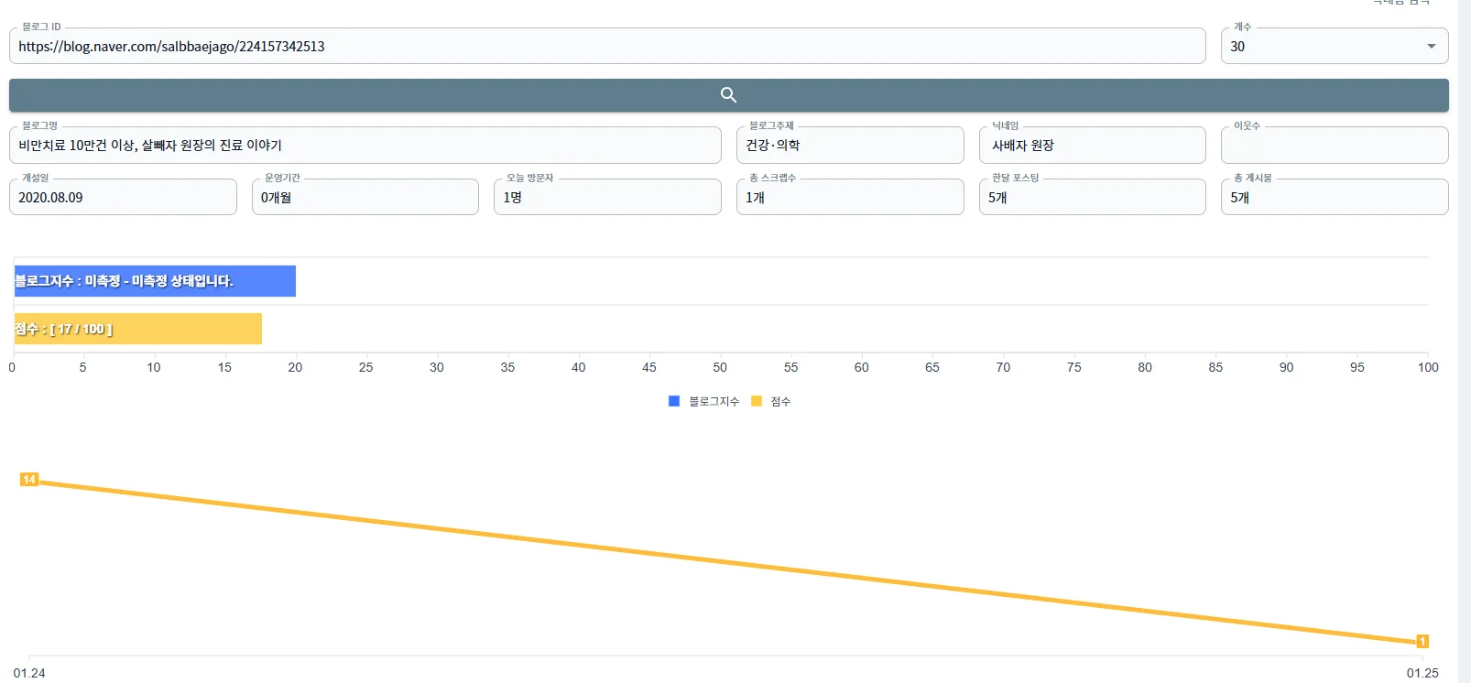1471x683 pixels.
Task: Click the 개설일 field showing 2020.08.09
Action: pyautogui.click(x=123, y=198)
